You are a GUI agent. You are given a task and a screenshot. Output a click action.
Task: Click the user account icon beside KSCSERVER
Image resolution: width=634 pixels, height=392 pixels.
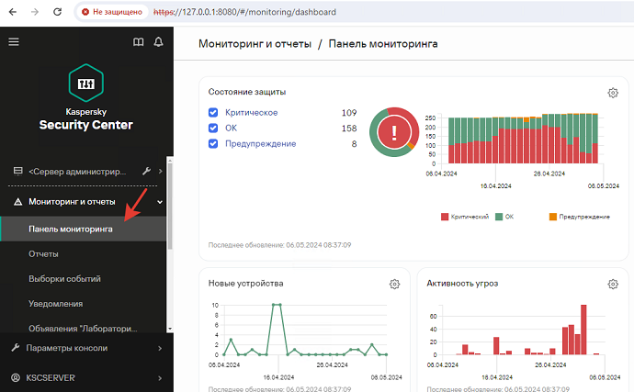click(16, 378)
